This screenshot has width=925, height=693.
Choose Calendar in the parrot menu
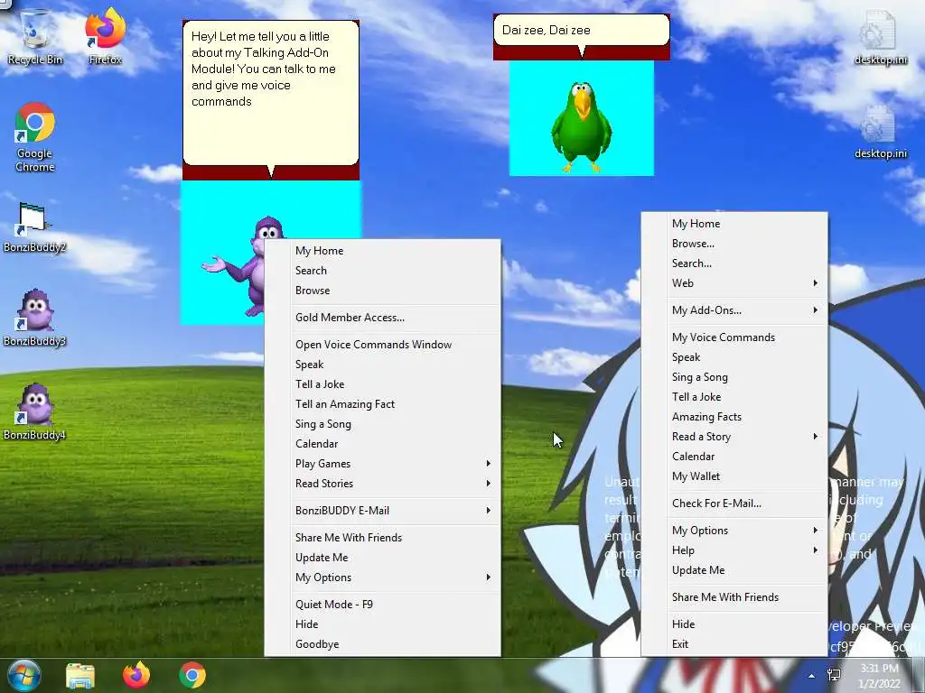point(734,457)
